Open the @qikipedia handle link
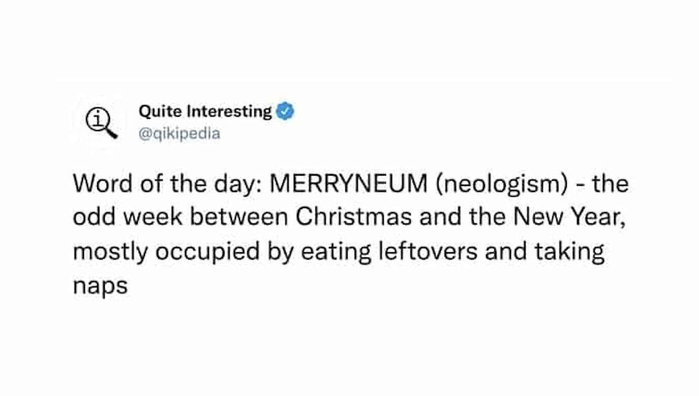The height and width of the screenshot is (396, 699). click(x=179, y=134)
